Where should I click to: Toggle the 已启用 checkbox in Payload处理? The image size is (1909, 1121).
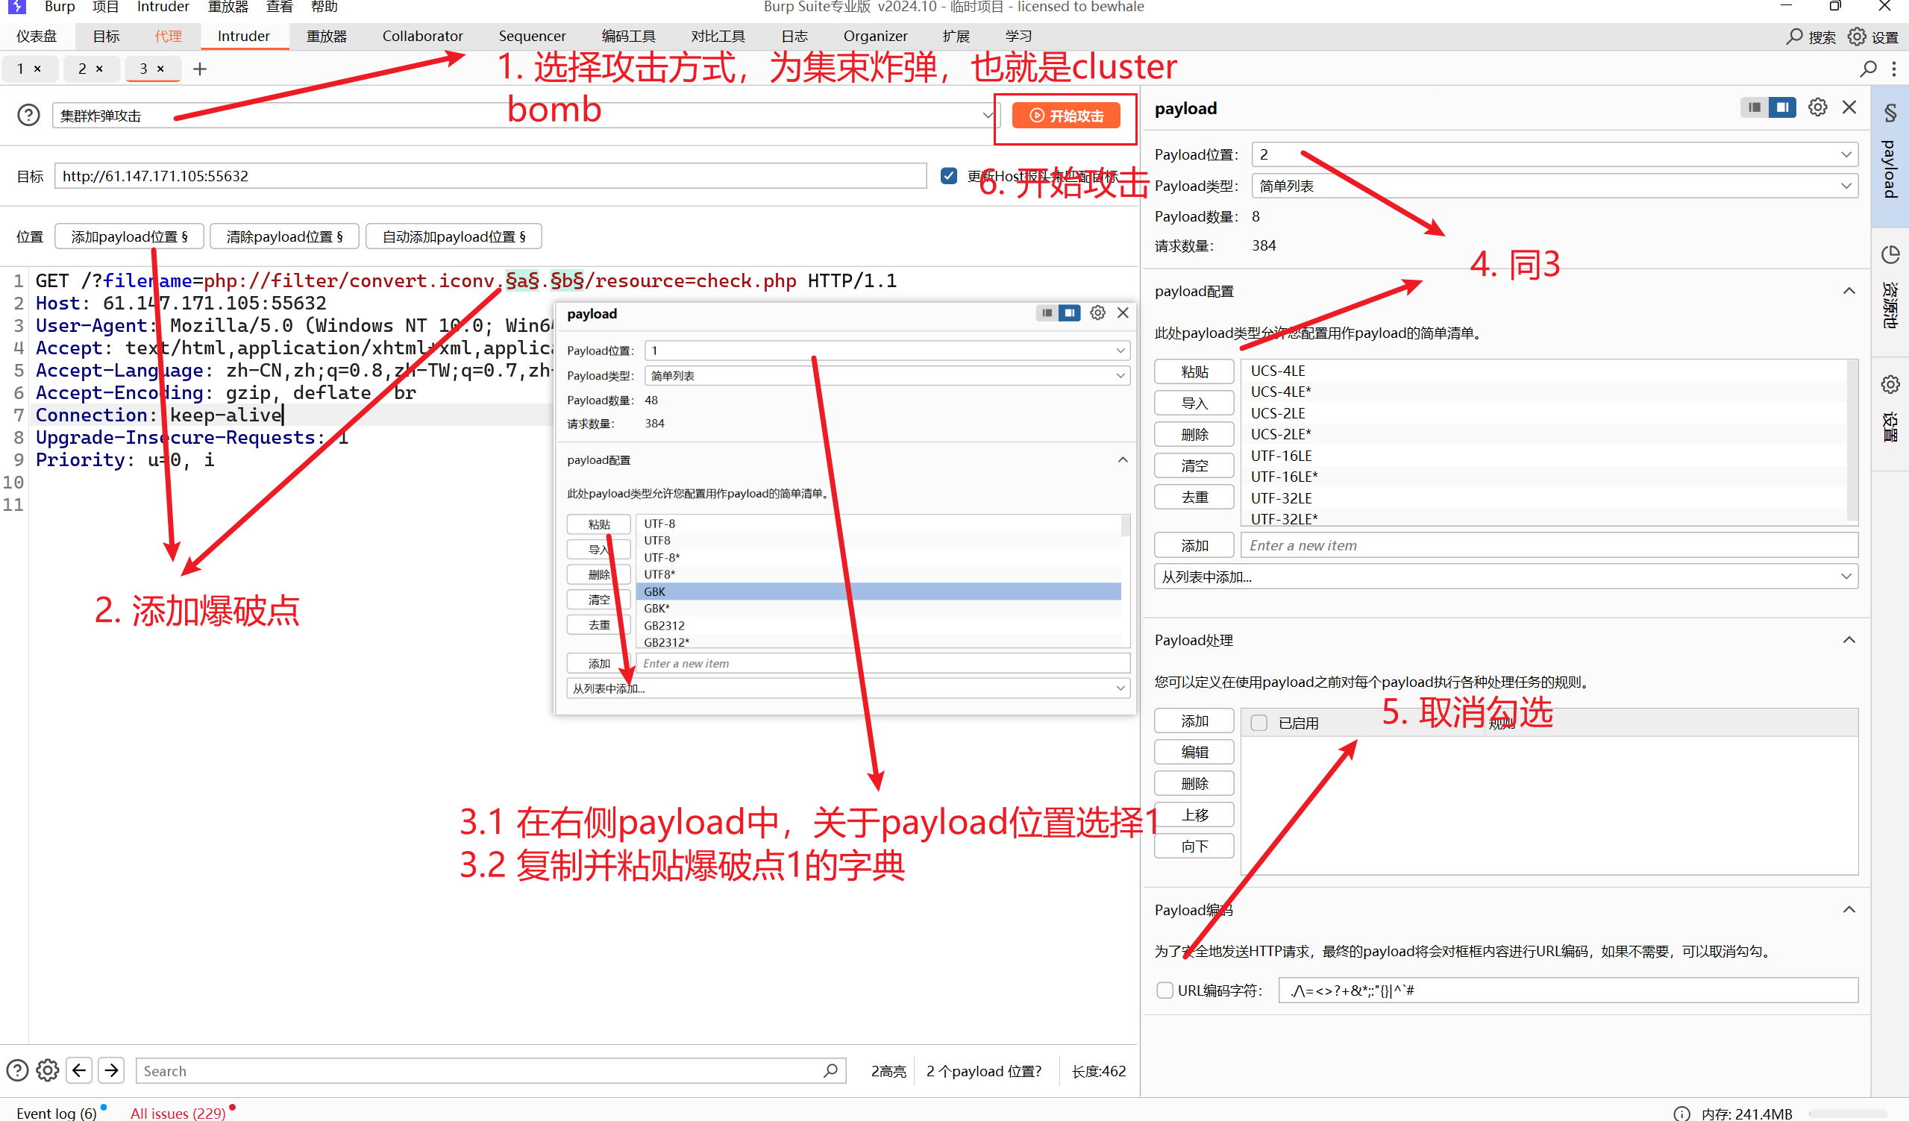coord(1258,723)
